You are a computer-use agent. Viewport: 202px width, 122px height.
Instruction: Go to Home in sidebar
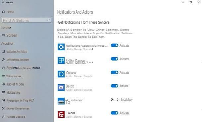[x=10, y=12]
